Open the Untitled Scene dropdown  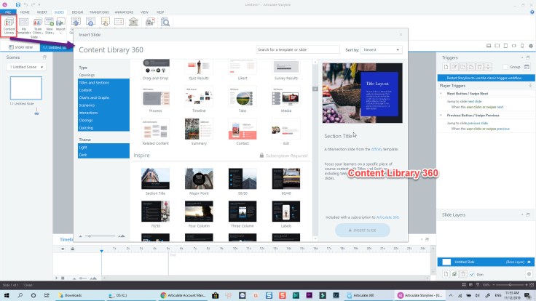pos(26,67)
